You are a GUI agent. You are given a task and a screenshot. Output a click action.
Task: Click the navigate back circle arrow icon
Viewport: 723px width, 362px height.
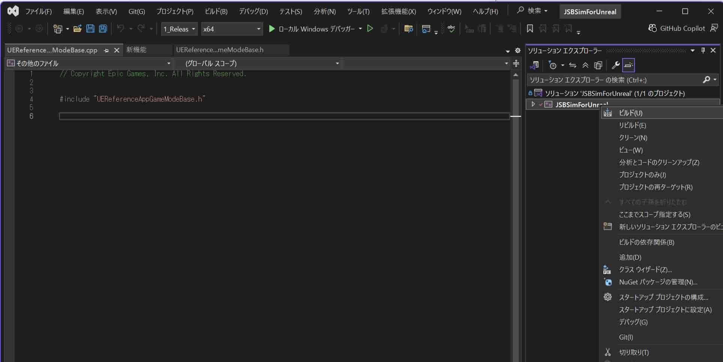click(19, 28)
